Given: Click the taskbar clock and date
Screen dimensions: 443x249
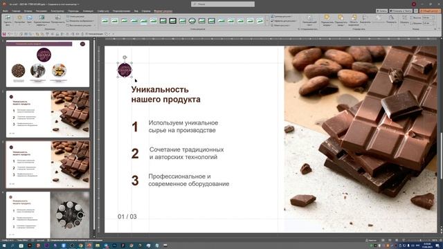Looking at the screenshot, I should 427,246.
